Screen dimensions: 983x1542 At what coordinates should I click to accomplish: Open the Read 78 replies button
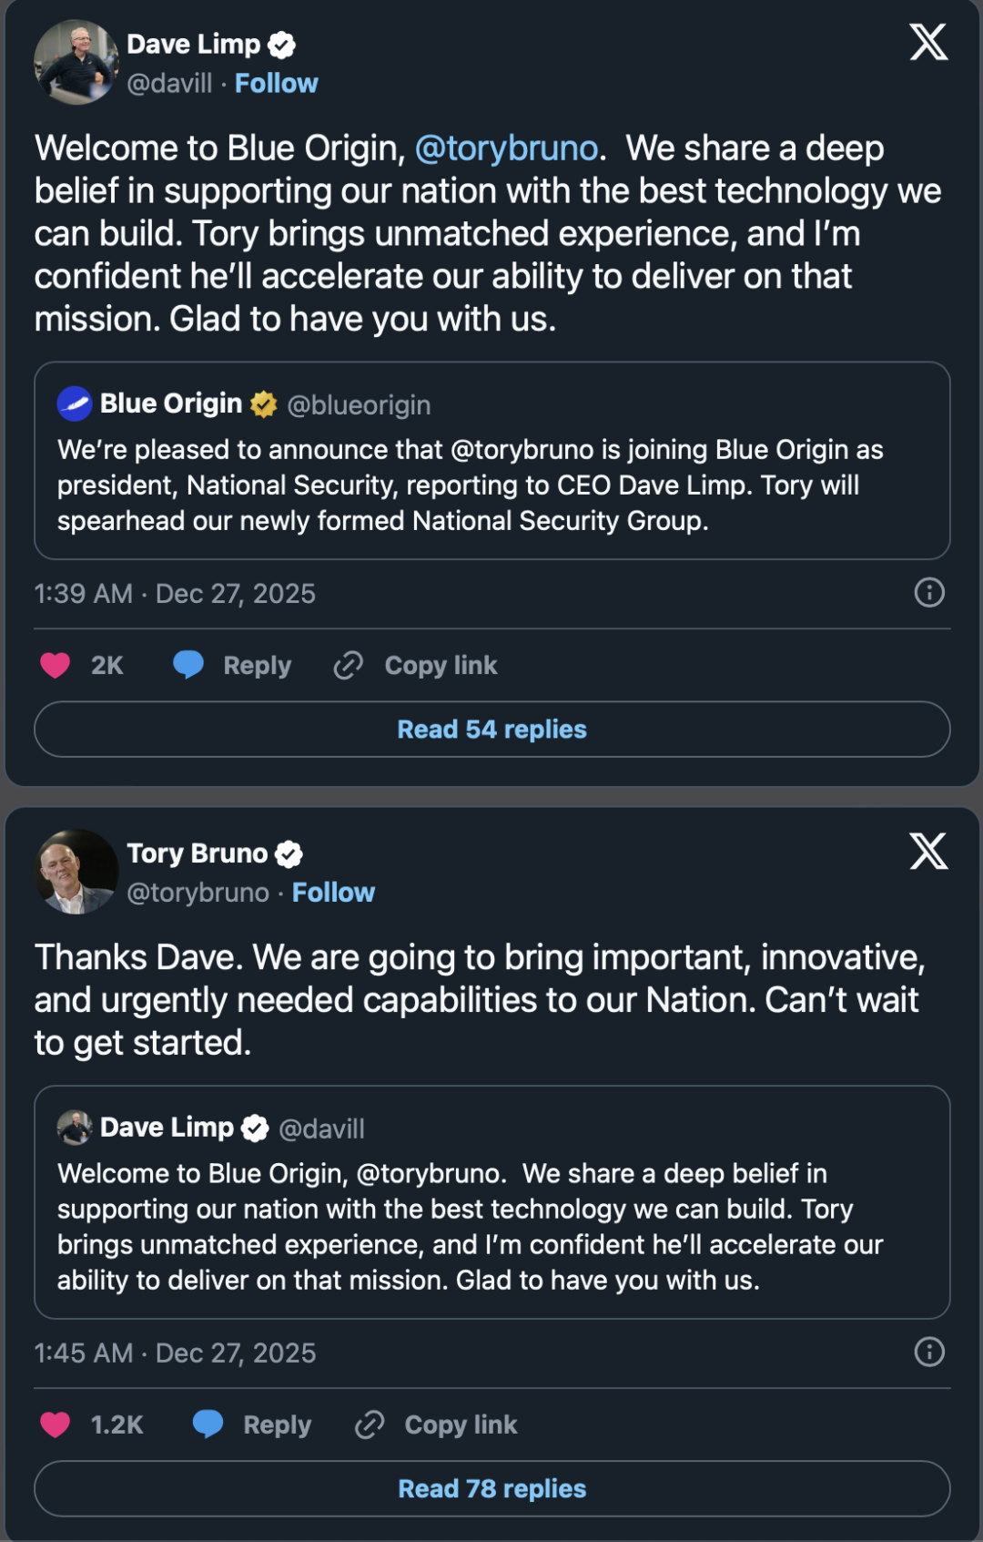[x=491, y=1489]
